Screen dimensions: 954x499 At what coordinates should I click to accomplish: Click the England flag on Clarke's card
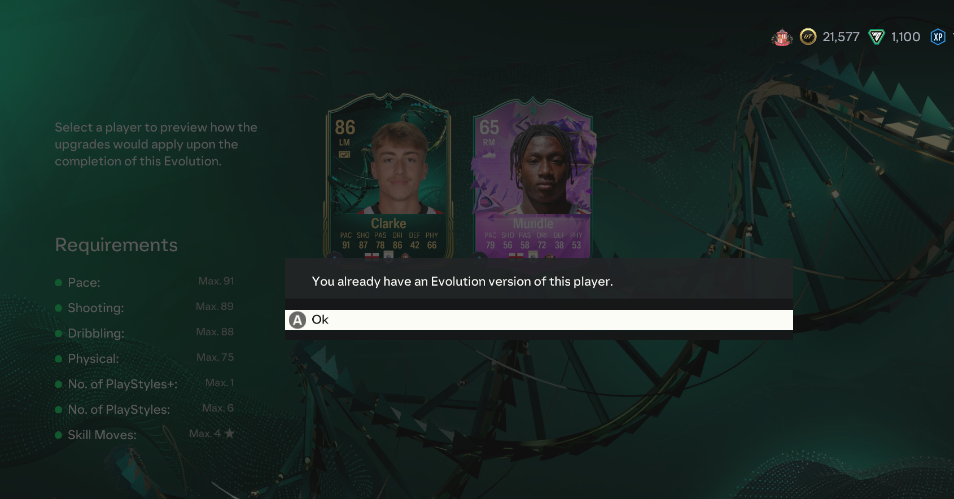(371, 256)
